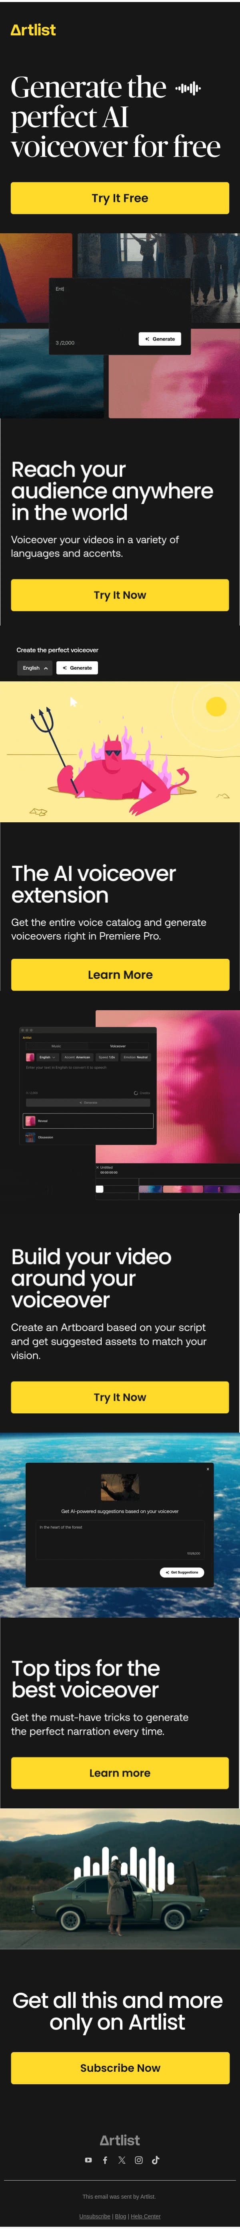Viewport: 240px width, 2234px height.
Task: Open the Unsubscribe link
Action: [95, 2216]
